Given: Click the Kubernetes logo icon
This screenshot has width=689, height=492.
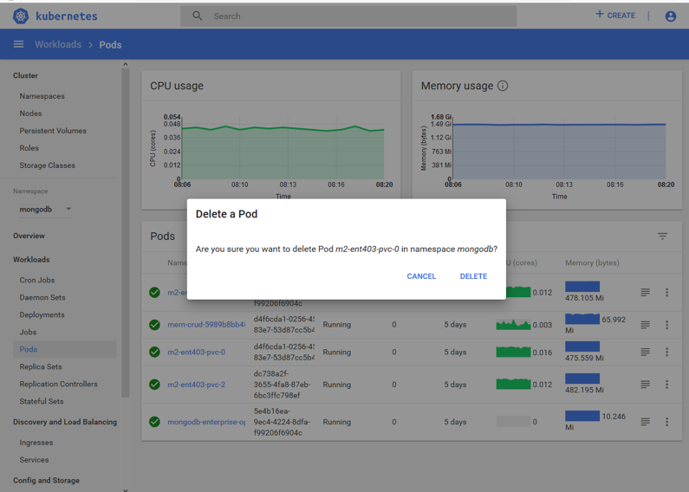Looking at the screenshot, I should [x=21, y=16].
